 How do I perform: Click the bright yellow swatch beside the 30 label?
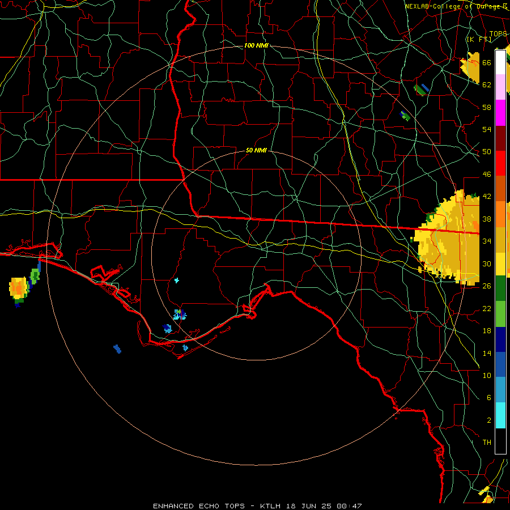coord(500,264)
